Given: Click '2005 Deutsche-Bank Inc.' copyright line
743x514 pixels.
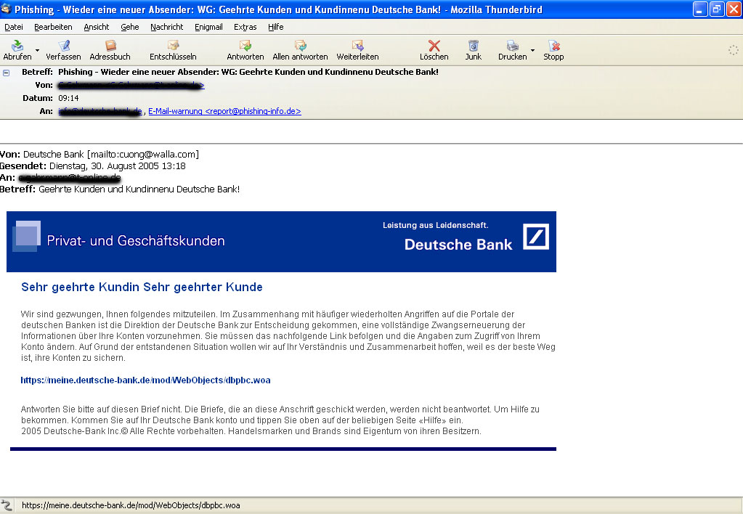Looking at the screenshot, I should [251, 431].
